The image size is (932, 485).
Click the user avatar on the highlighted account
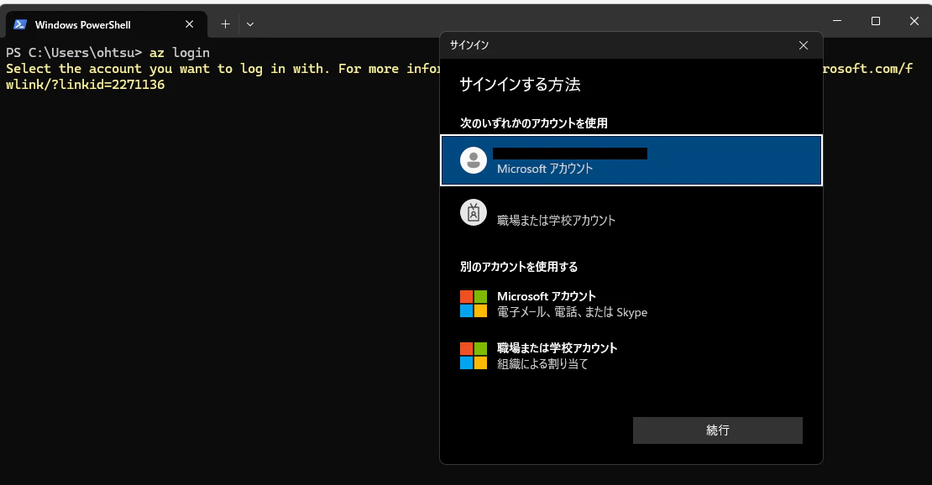pos(473,159)
